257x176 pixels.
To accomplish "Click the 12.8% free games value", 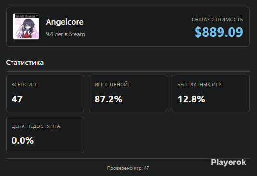I will coord(191,99).
